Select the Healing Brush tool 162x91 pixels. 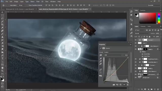pos(2,31)
